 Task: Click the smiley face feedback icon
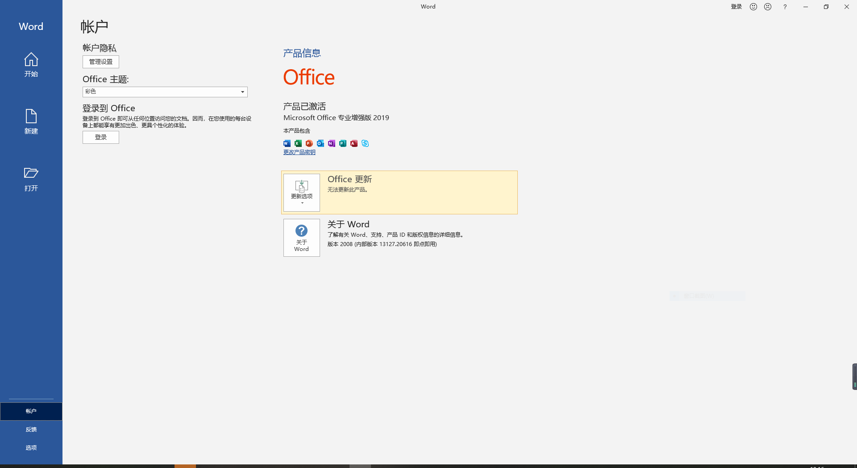coord(753,7)
